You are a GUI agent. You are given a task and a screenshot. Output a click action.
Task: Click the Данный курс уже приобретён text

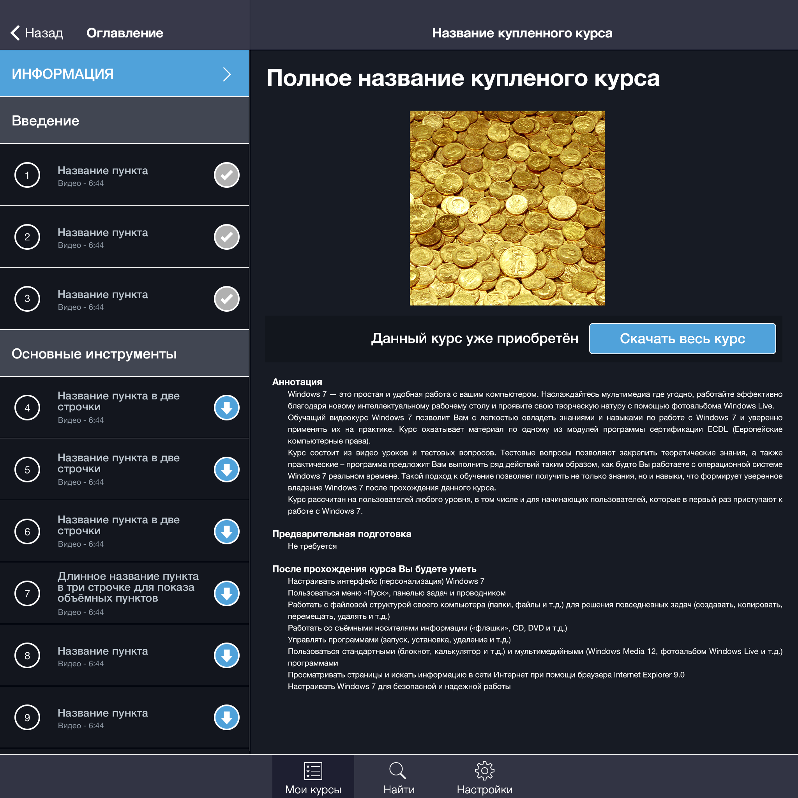475,338
